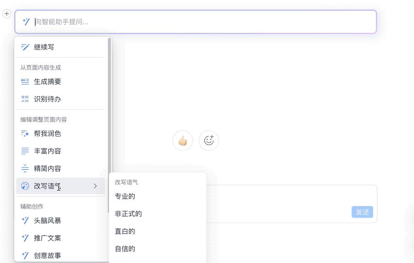
Task: Click the 辅助创作 section label
Action: 32,207
